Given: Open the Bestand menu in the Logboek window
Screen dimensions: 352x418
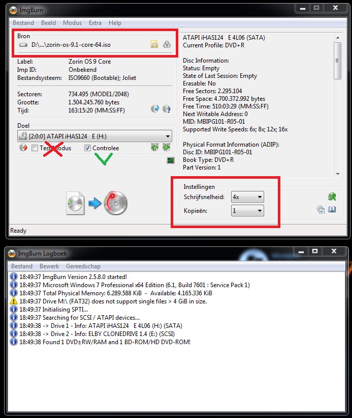Looking at the screenshot, I should point(22,266).
